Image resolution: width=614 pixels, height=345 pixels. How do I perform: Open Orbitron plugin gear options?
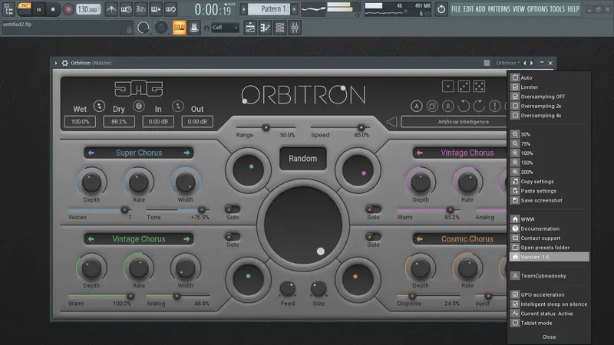pyautogui.click(x=65, y=63)
